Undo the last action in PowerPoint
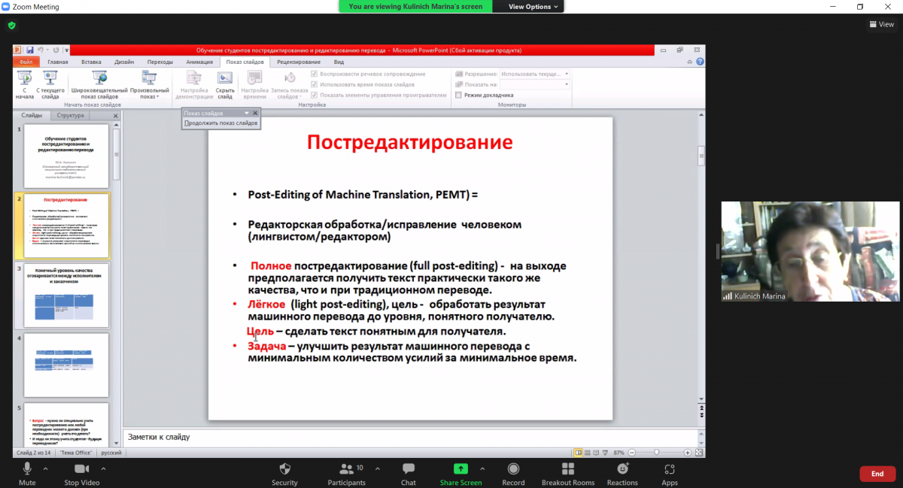The height and width of the screenshot is (488, 903). (40, 50)
